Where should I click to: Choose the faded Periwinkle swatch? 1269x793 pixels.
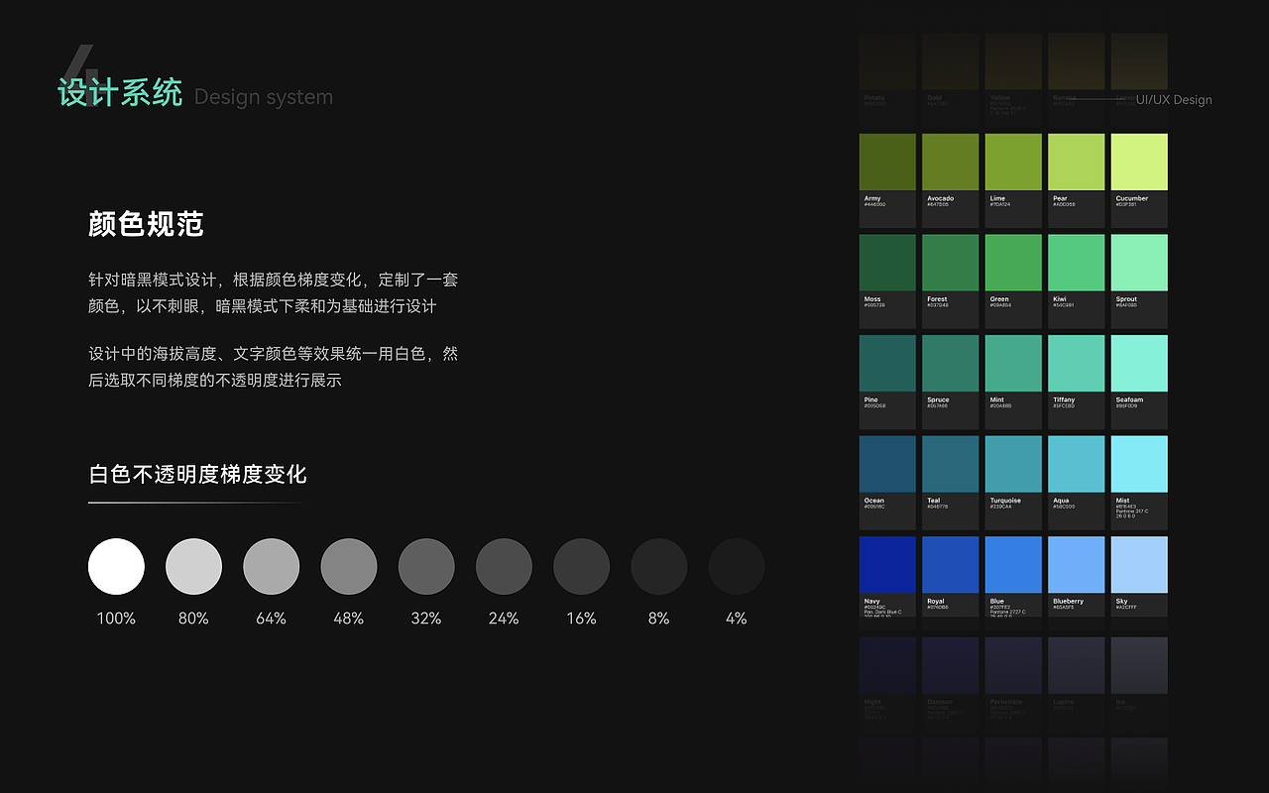pyautogui.click(x=1013, y=665)
